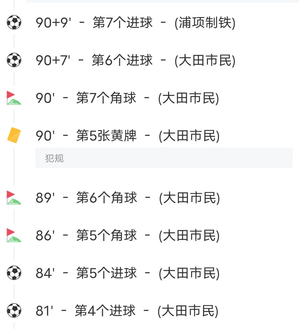Click (大田市民) team name in 90+7' row
Viewport: 299px width, 329px height.
205,60
